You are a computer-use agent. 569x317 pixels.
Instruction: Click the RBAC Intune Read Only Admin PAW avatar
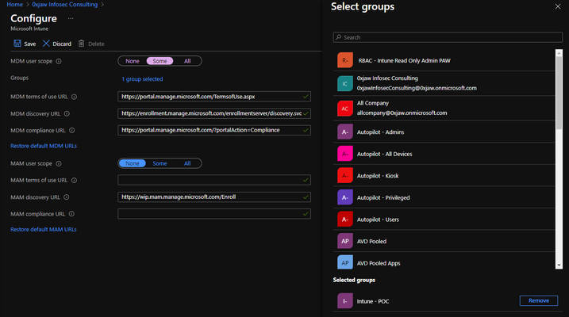[344, 60]
